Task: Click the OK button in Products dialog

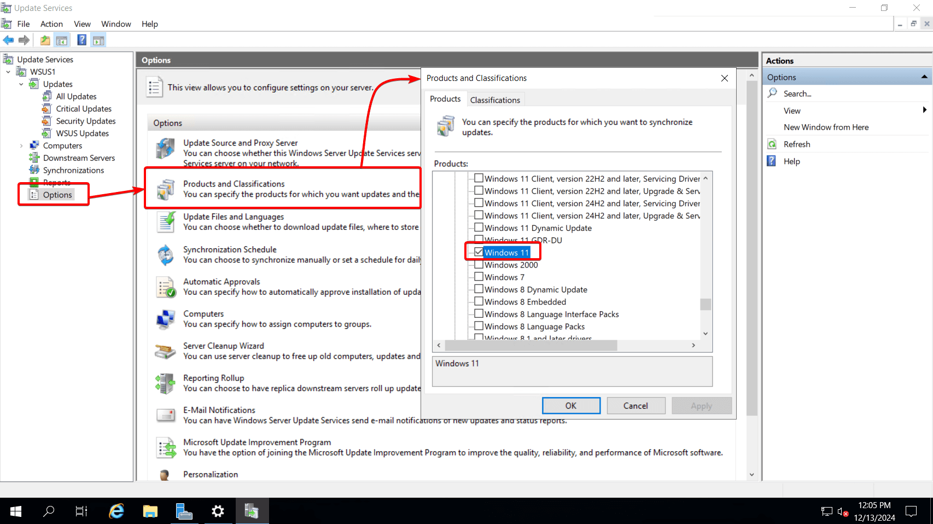Action: point(571,405)
